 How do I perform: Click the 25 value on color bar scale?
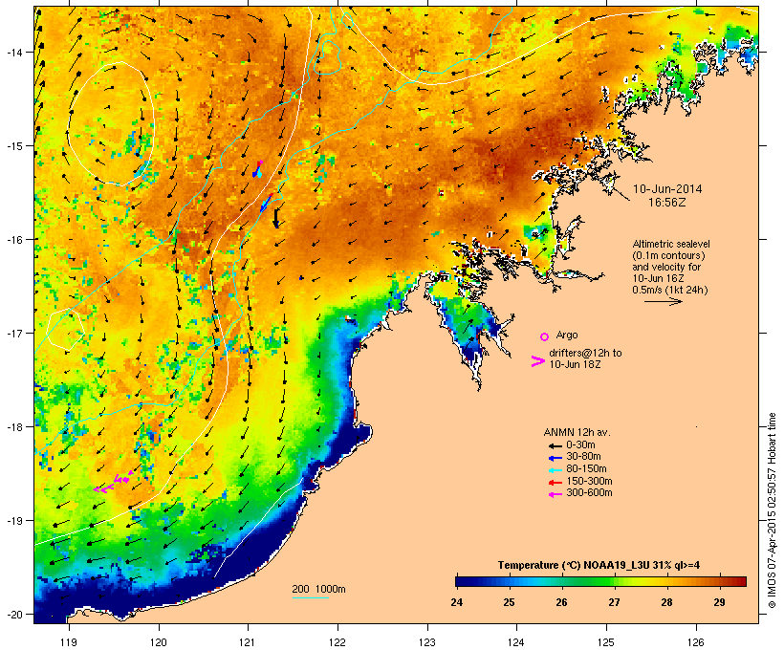pyautogui.click(x=509, y=602)
